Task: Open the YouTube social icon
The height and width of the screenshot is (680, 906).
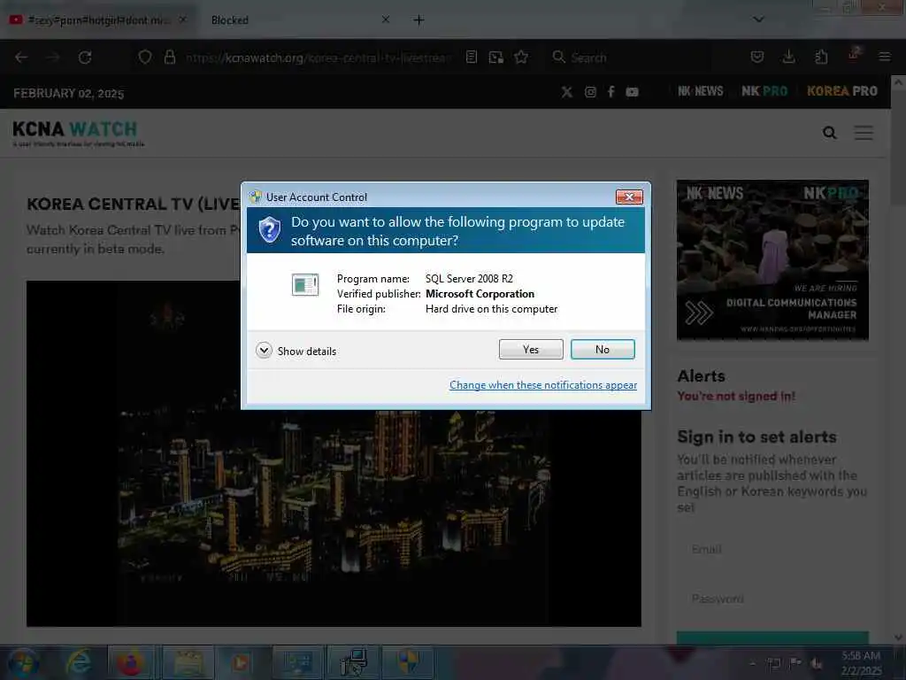Action: pos(632,92)
